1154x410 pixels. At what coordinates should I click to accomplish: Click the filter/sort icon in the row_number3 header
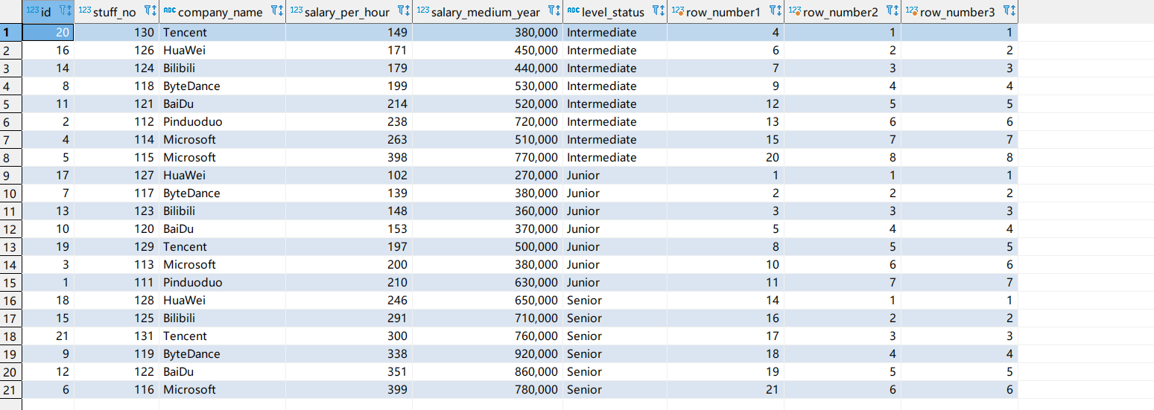tap(1009, 11)
